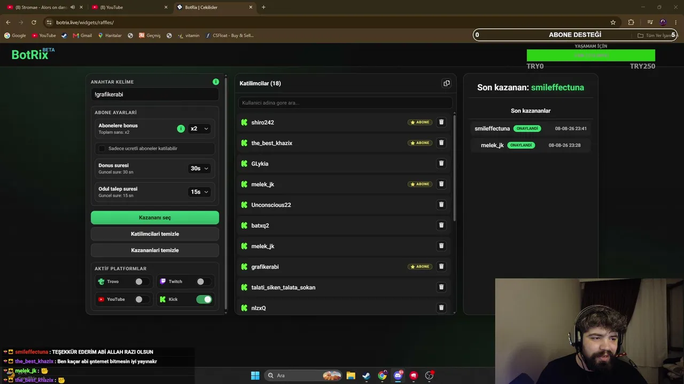Click Katilimcilari temizle button
Image resolution: width=684 pixels, height=384 pixels.
pyautogui.click(x=155, y=234)
